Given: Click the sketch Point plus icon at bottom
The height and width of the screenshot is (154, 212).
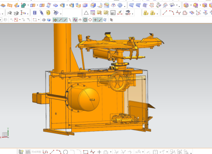Looking at the screenshot, I should pyautogui.click(x=99, y=152).
